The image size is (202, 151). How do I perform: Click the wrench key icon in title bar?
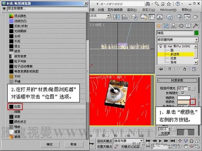point(157,4)
